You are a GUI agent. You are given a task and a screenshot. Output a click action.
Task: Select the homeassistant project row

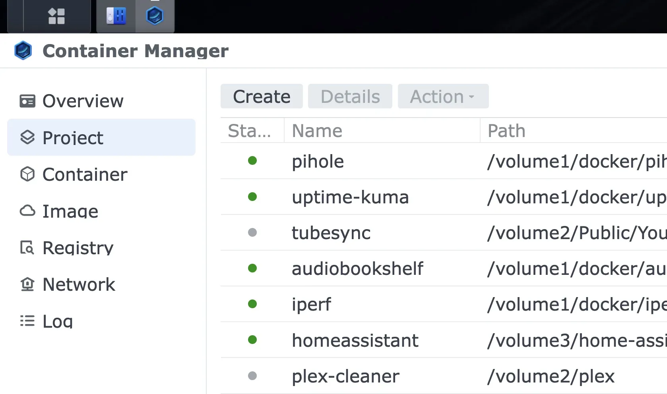click(x=355, y=340)
